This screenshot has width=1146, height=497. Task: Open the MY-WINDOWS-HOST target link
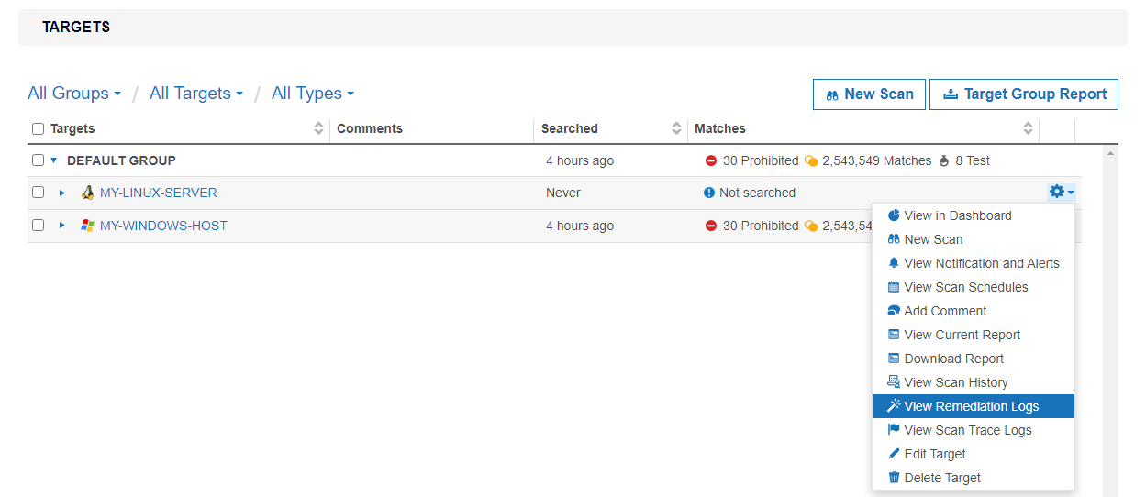[x=163, y=226]
